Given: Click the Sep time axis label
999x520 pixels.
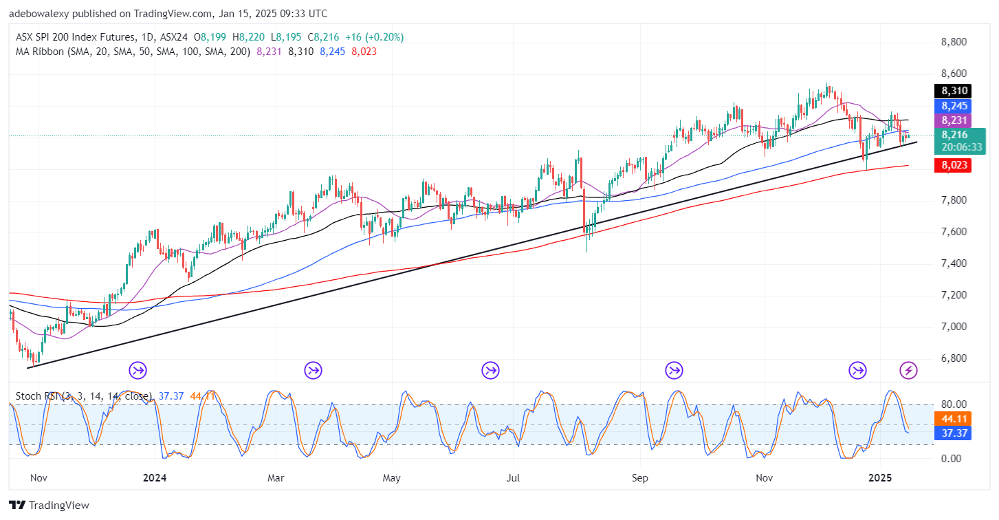Looking at the screenshot, I should tap(640, 477).
